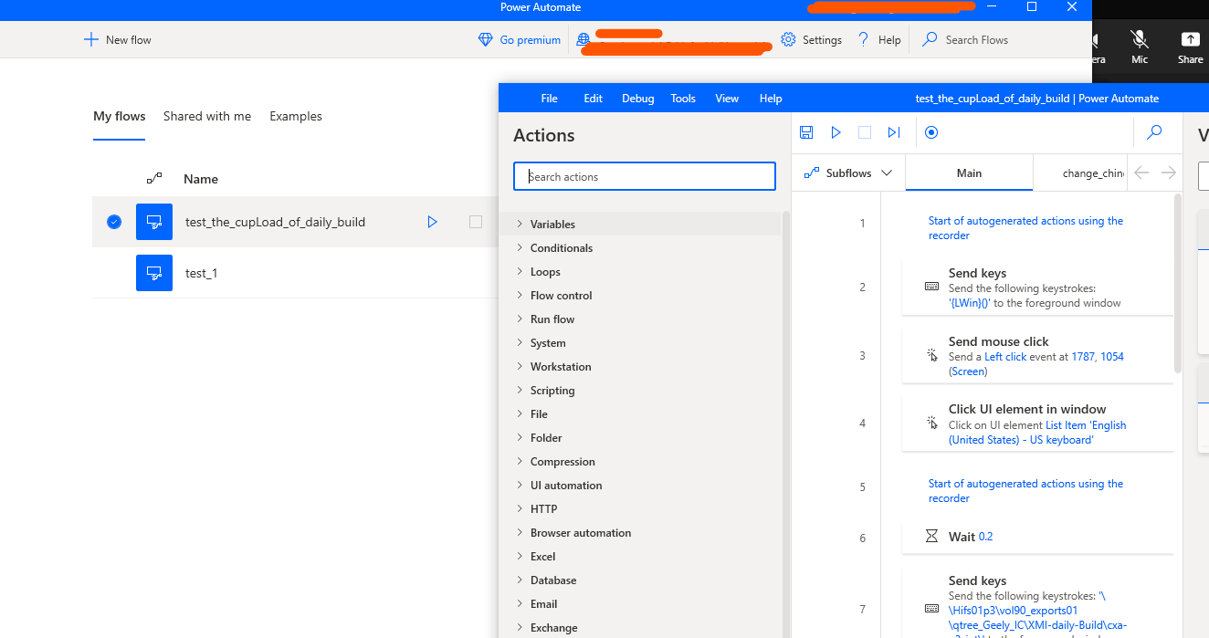Click the Name column header
This screenshot has height=638, width=1209.
pos(201,179)
